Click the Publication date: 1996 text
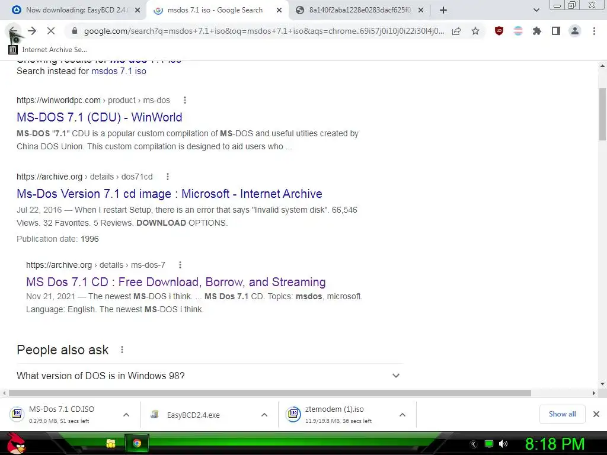Image resolution: width=607 pixels, height=455 pixels. (57, 239)
